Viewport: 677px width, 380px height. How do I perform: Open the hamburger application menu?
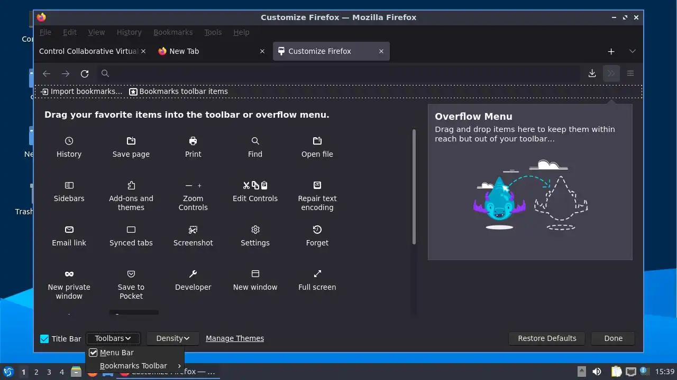pos(630,73)
